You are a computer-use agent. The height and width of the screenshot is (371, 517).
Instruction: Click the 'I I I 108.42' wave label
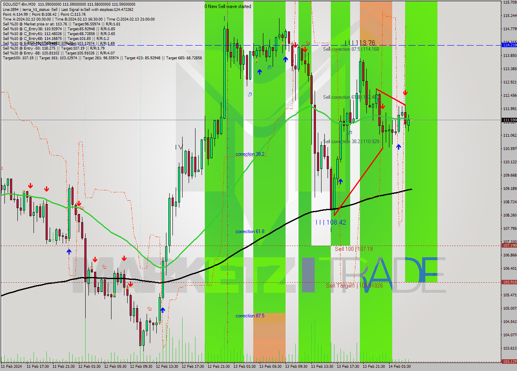[331, 222]
